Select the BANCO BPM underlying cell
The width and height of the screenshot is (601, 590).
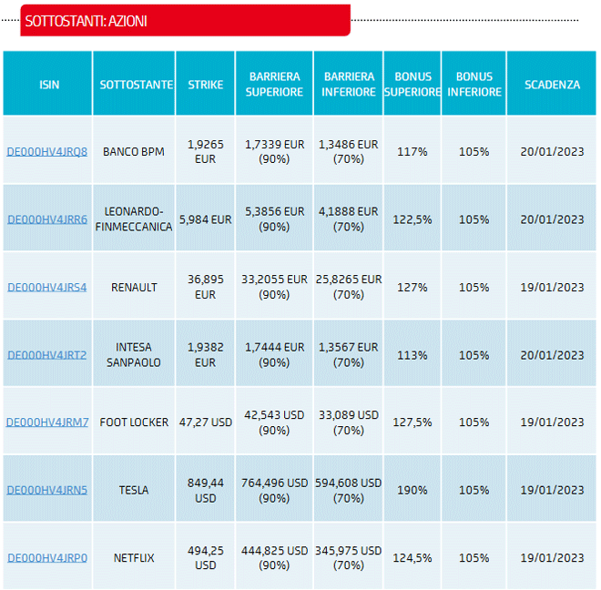pyautogui.click(x=134, y=151)
